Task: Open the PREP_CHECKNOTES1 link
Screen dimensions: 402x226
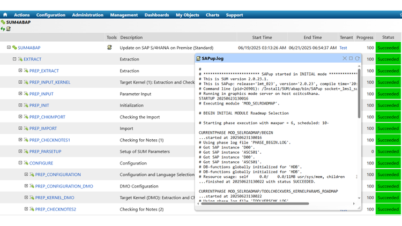Action: tap(49, 140)
